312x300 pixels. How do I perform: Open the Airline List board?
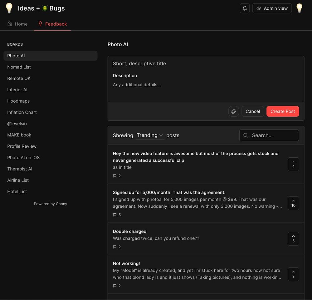(x=18, y=180)
